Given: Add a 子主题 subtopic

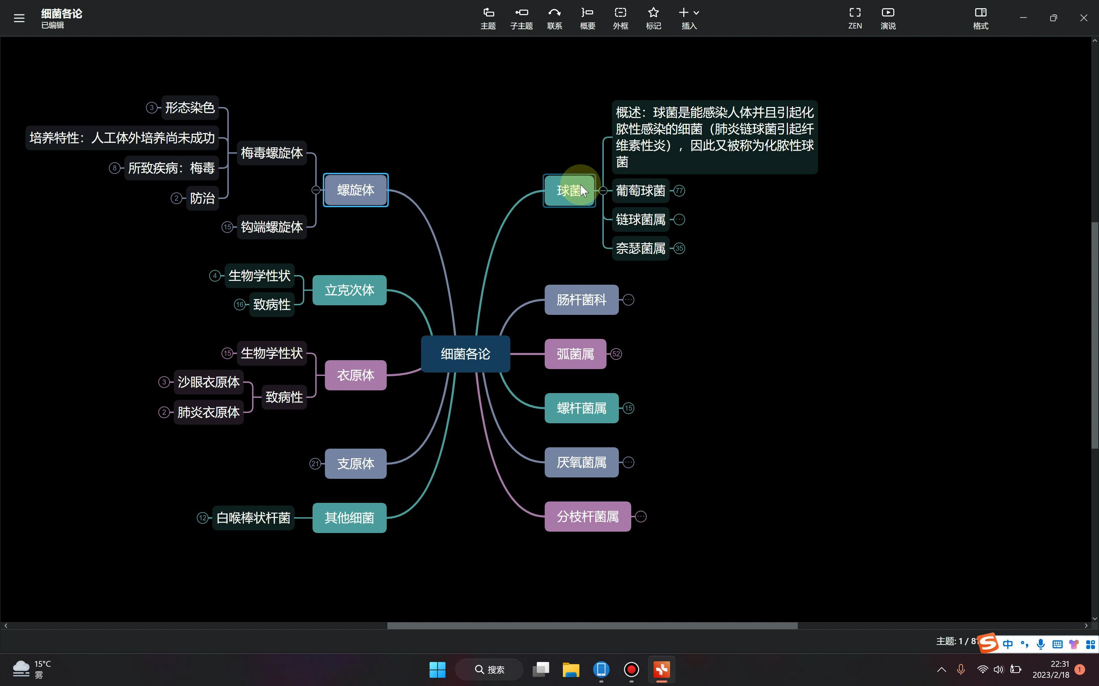Looking at the screenshot, I should click(521, 19).
